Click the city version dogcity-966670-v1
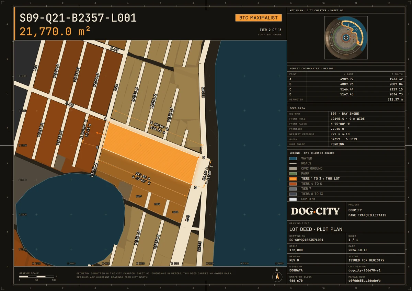412x291 pixels. click(364, 270)
